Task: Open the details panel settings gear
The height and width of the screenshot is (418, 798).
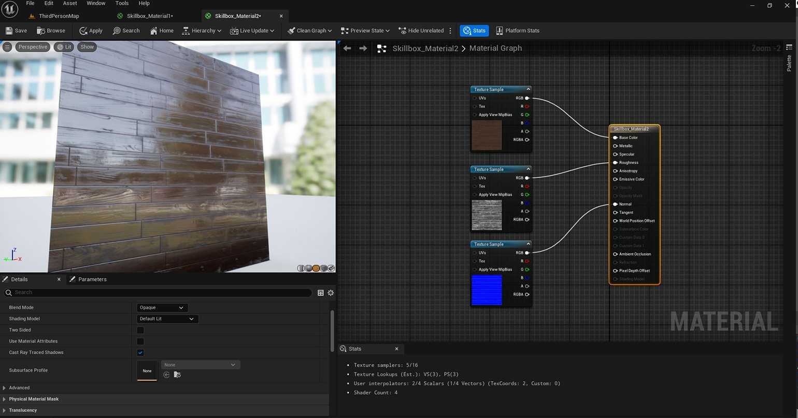Action: [331, 293]
